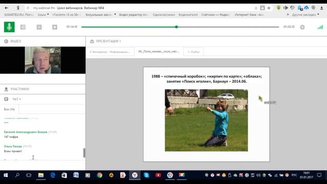Click the presenter webcam video thumbnail
The image size is (327, 184).
click(43, 60)
